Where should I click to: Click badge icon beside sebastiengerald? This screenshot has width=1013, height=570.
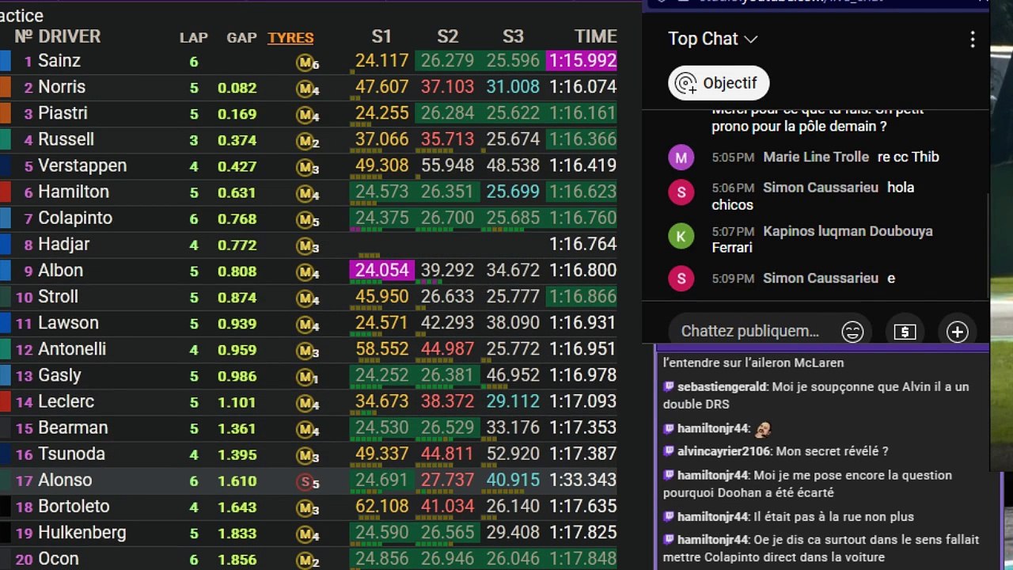[669, 387]
